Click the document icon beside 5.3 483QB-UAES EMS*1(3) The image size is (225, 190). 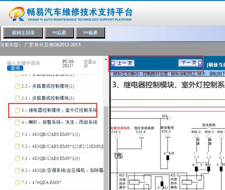click(17, 159)
